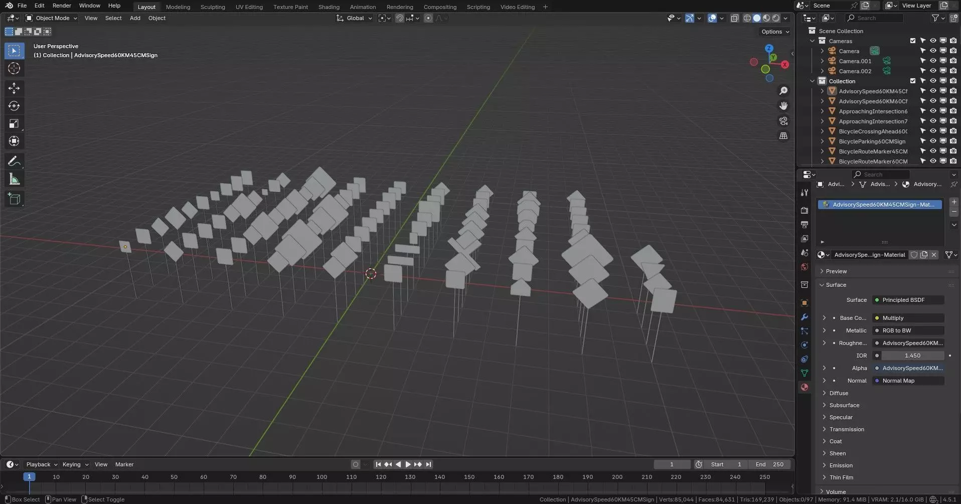Open the Physics properties tab
Viewport: 961px width, 504px height.
click(805, 345)
